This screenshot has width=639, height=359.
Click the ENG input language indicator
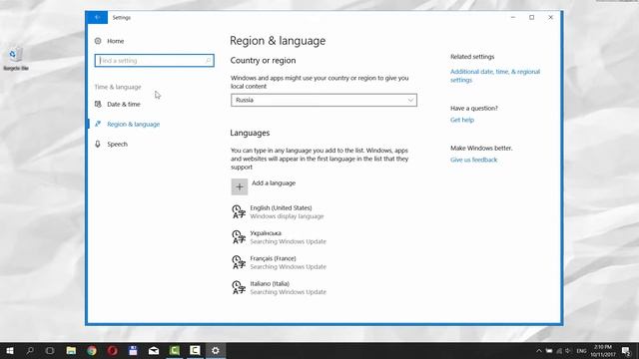point(581,351)
